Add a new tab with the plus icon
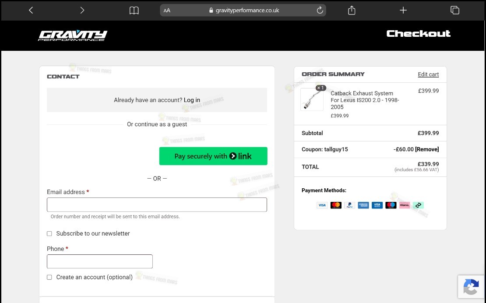This screenshot has width=486, height=303. point(403,10)
